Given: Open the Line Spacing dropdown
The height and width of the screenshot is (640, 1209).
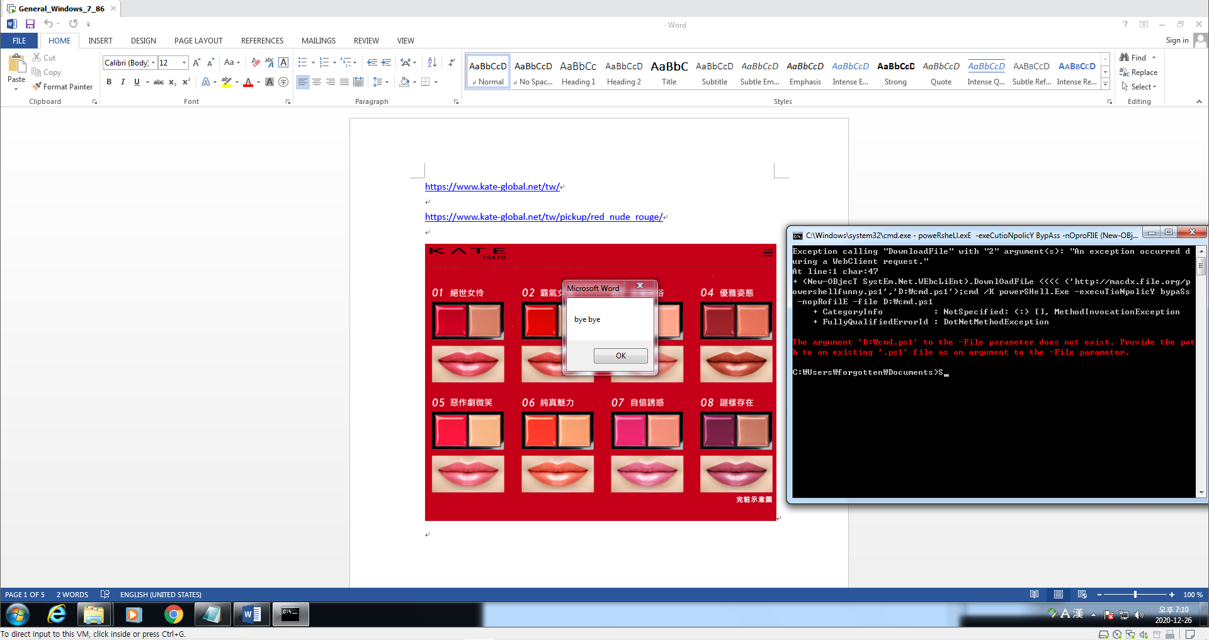Looking at the screenshot, I should click(x=381, y=82).
